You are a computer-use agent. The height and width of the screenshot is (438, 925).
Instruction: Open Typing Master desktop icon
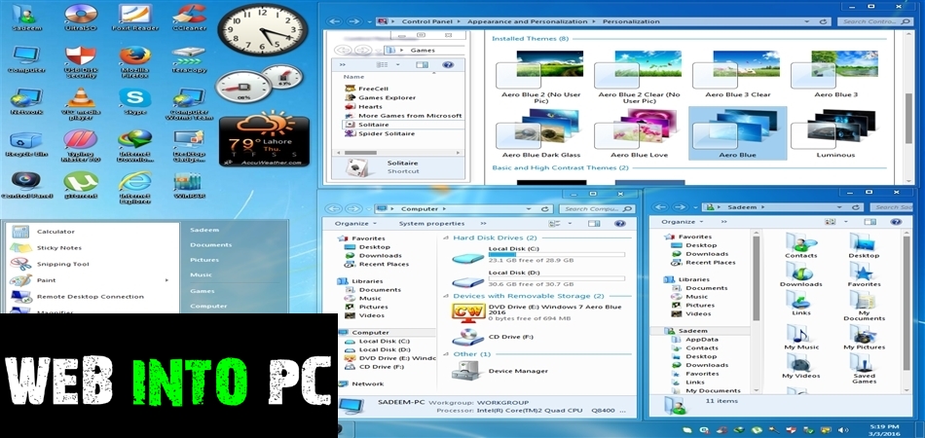[81, 145]
